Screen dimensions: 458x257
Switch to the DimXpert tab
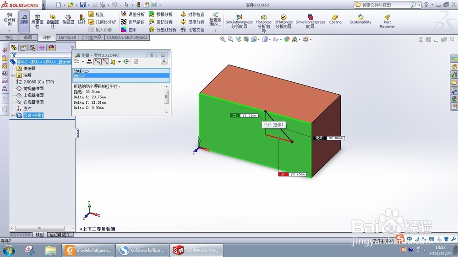pyautogui.click(x=67, y=37)
